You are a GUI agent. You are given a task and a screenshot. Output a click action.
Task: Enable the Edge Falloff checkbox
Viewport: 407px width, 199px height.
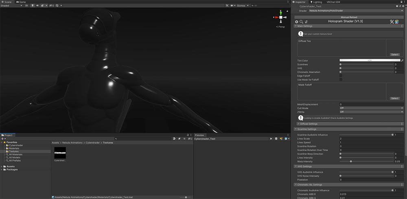click(x=341, y=76)
